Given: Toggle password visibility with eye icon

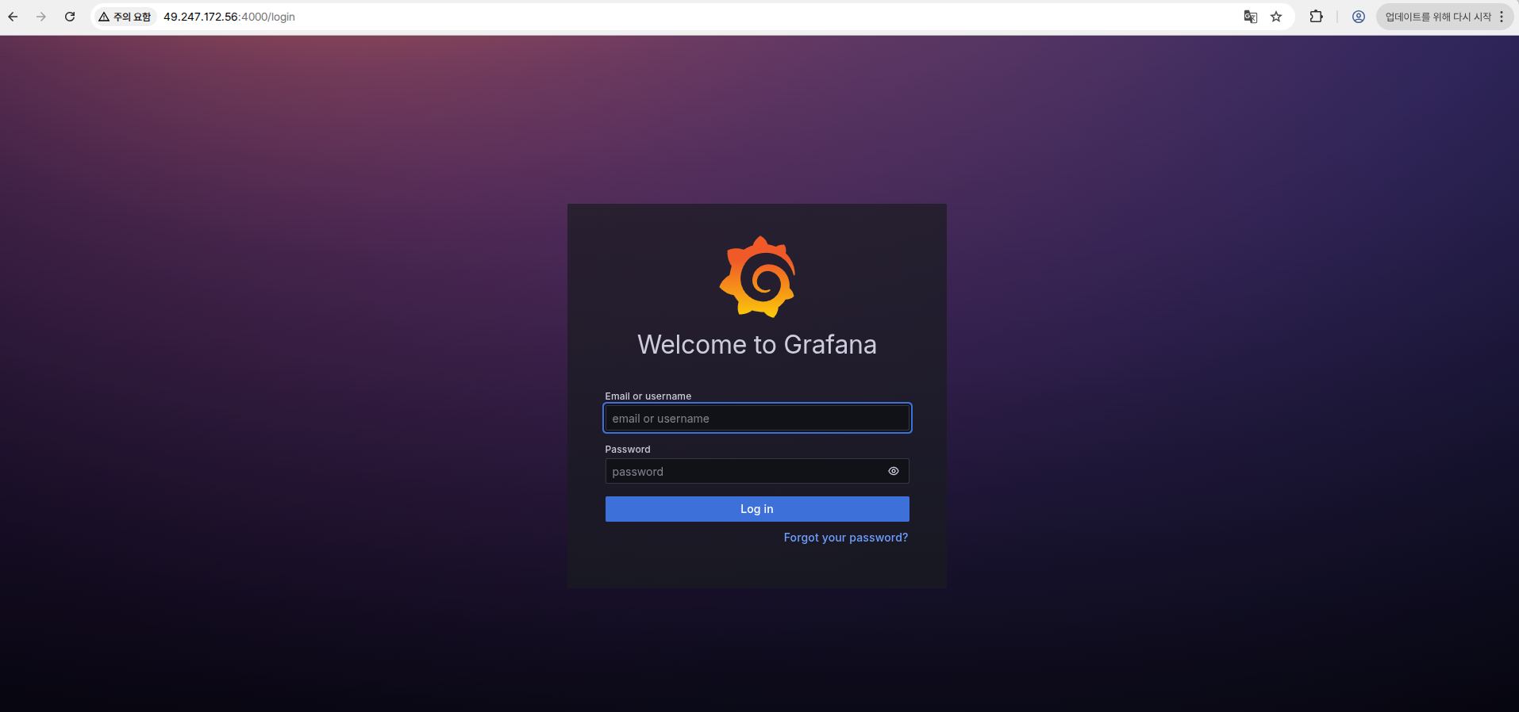Looking at the screenshot, I should [x=893, y=471].
